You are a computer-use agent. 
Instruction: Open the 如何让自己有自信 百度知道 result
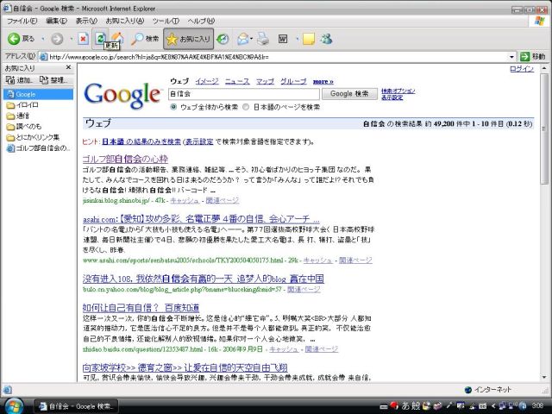pos(141,308)
